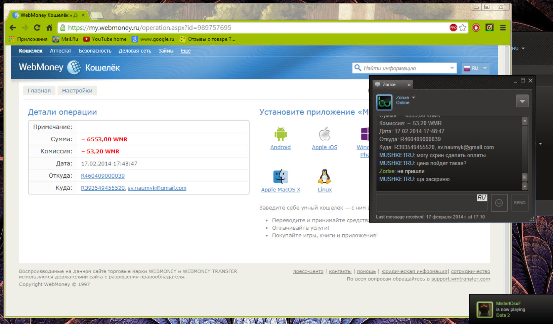
Task: Reload the WebMoney page
Action: click(x=37, y=28)
